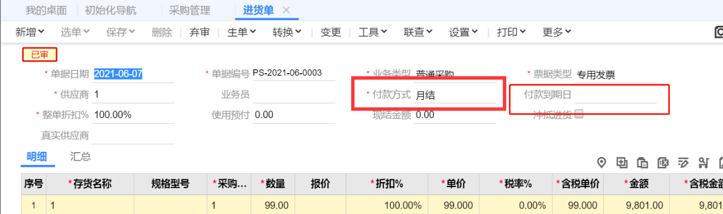Click the 序号 column header
The width and height of the screenshot is (723, 214).
click(x=34, y=184)
